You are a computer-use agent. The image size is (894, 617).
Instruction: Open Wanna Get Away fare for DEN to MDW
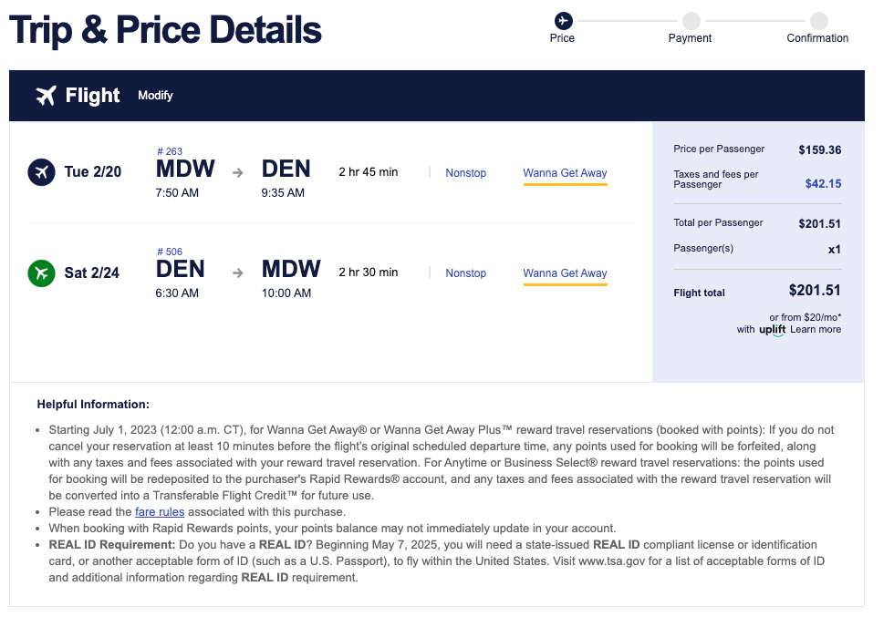565,274
